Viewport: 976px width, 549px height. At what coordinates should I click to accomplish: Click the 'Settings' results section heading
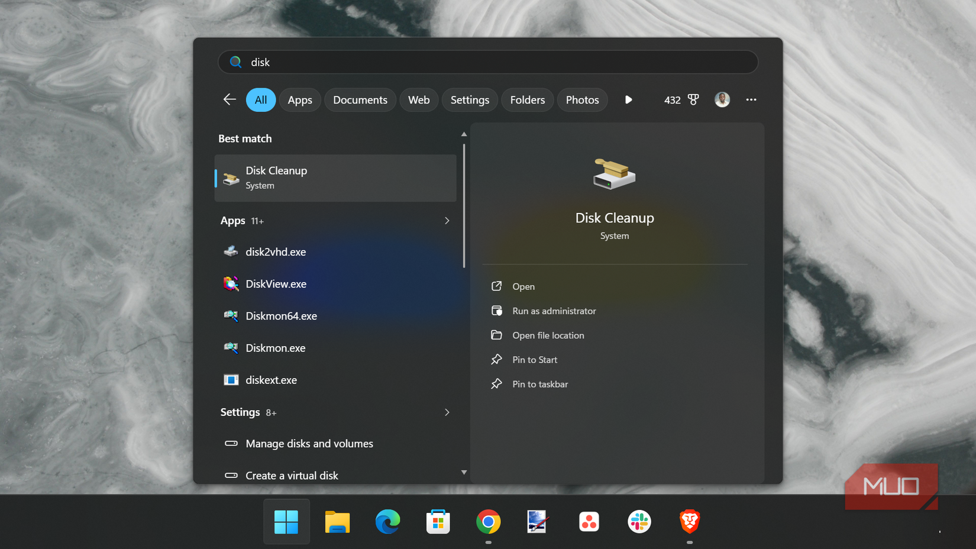[x=240, y=412]
